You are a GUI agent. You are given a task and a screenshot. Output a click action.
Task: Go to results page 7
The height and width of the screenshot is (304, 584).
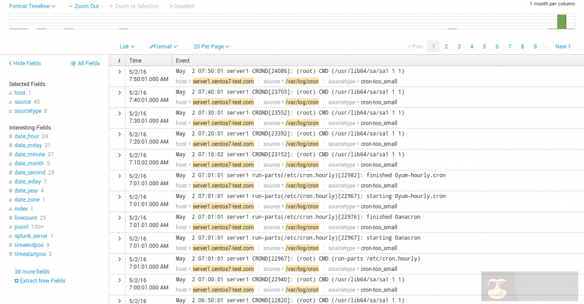pos(509,47)
